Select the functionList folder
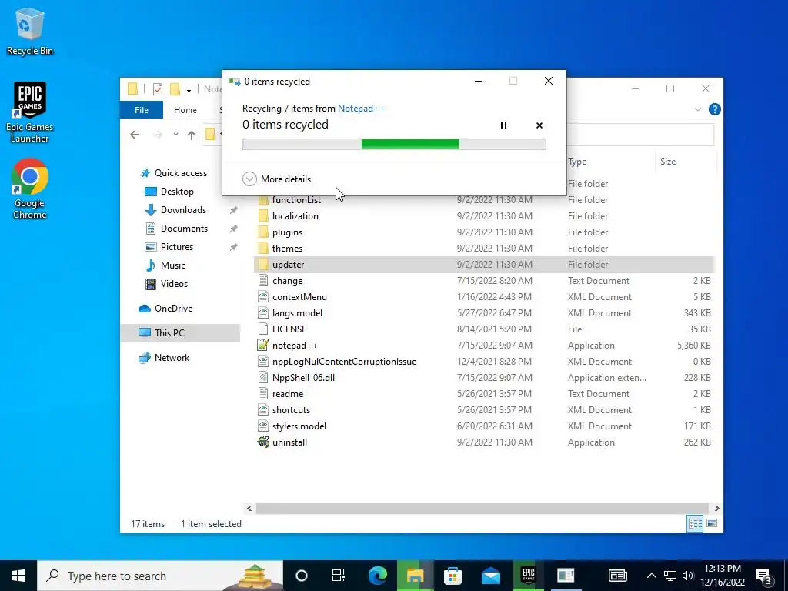 pos(296,200)
